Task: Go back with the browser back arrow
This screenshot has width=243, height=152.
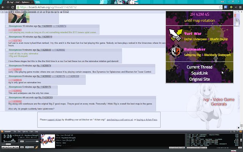Action: [x=3, y=7]
